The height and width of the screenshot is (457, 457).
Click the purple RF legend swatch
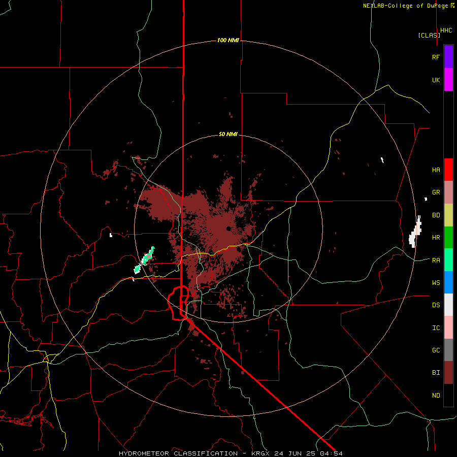tap(448, 57)
